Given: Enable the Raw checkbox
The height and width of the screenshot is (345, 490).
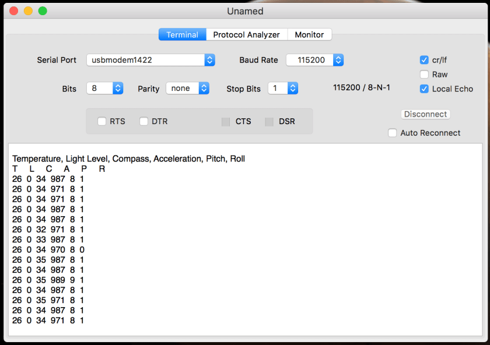Looking at the screenshot, I should coord(425,75).
